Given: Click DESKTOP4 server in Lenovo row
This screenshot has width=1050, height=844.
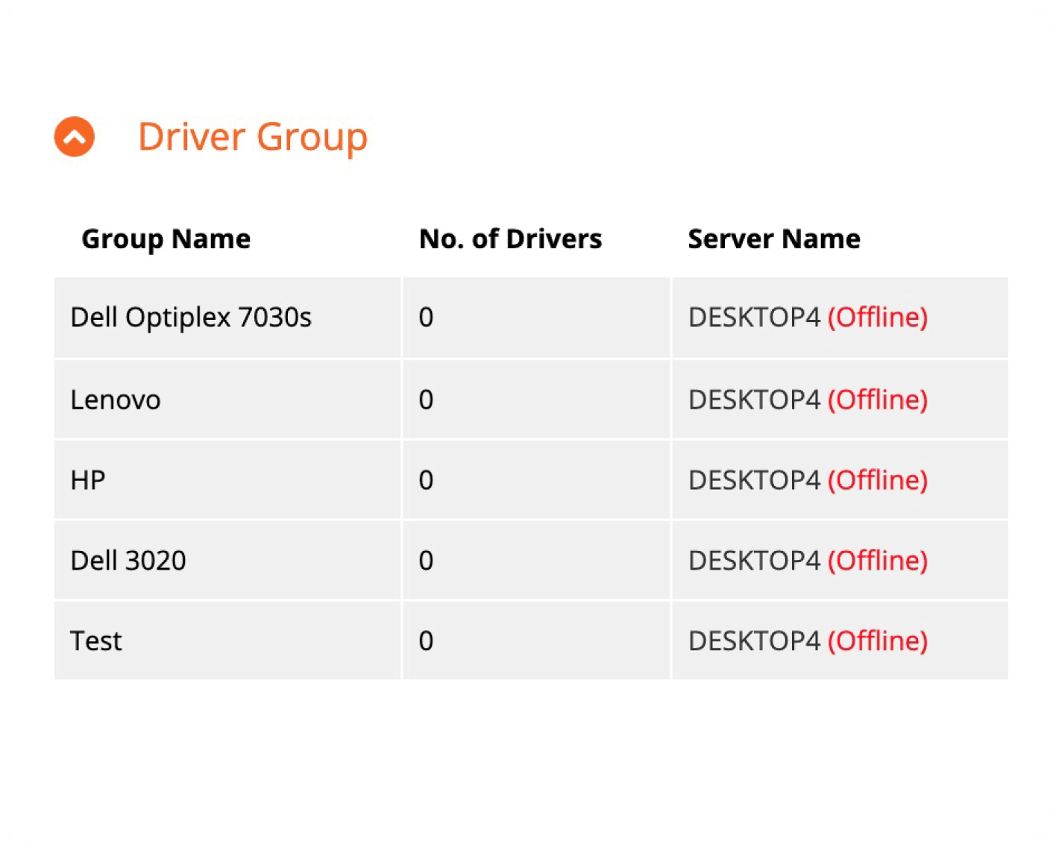Looking at the screenshot, I should pyautogui.click(x=754, y=400).
